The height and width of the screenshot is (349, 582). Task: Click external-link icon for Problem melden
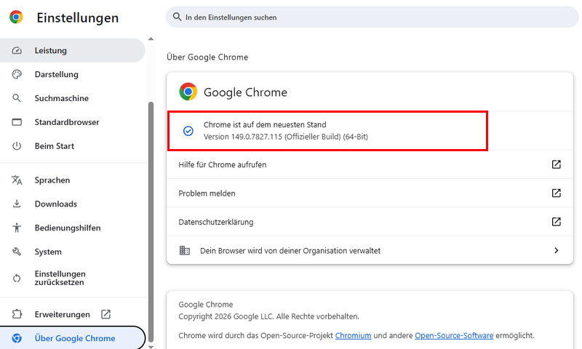click(556, 193)
